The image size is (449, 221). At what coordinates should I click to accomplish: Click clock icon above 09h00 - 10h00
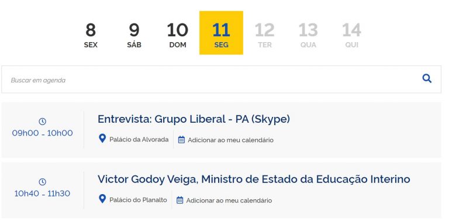pos(42,122)
